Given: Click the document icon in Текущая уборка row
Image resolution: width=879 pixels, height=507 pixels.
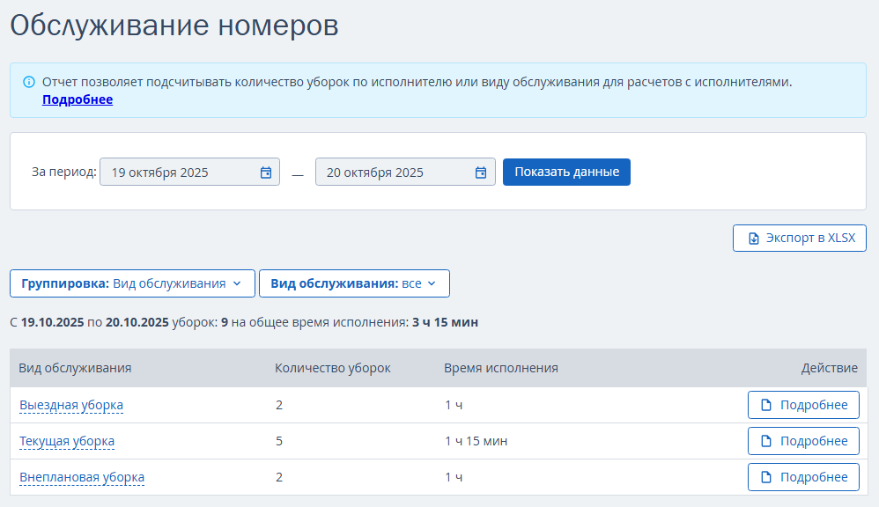Looking at the screenshot, I should coord(766,441).
